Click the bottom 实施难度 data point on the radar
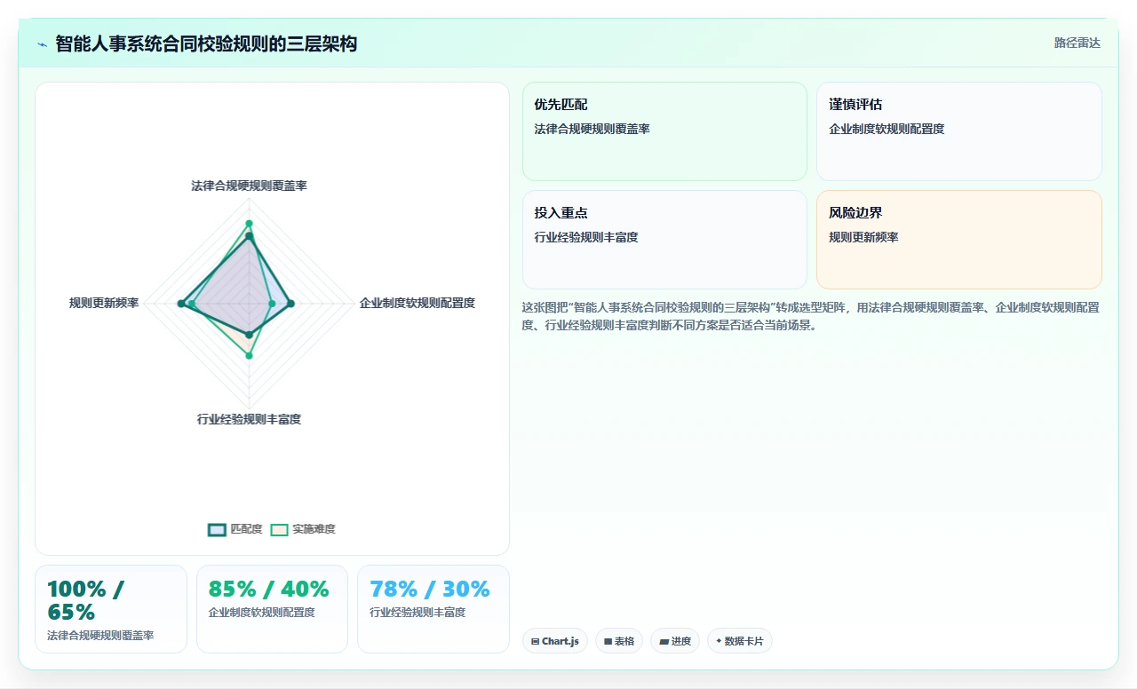The height and width of the screenshot is (689, 1137). point(249,355)
